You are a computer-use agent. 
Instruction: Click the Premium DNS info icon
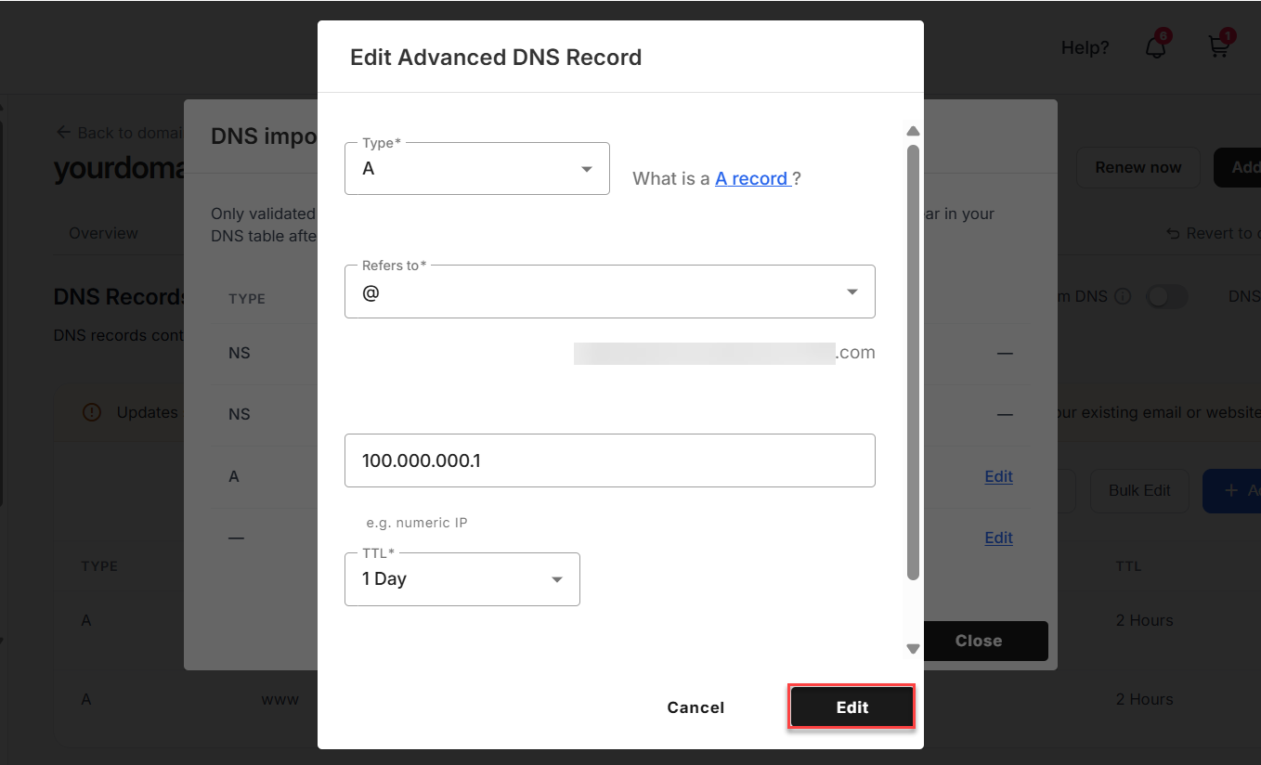click(1123, 297)
